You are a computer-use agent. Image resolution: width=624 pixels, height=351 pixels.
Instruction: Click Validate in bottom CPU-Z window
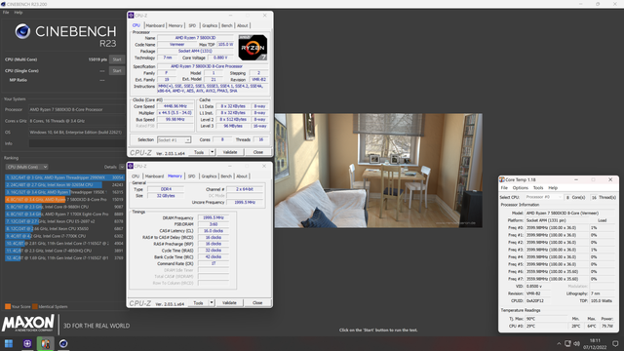[229, 303]
